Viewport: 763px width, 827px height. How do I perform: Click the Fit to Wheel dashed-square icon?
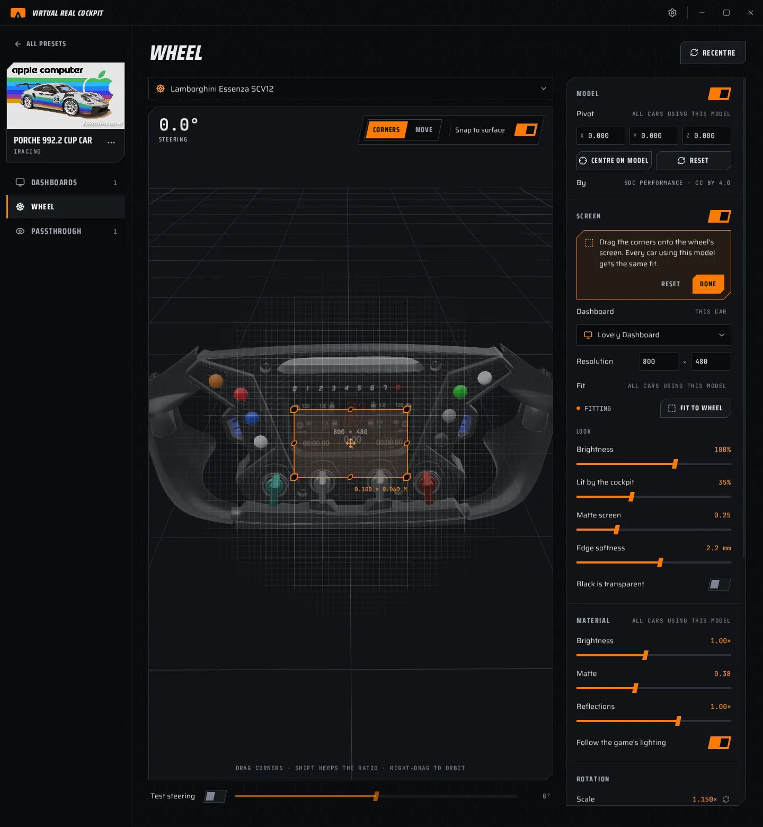pyautogui.click(x=672, y=408)
